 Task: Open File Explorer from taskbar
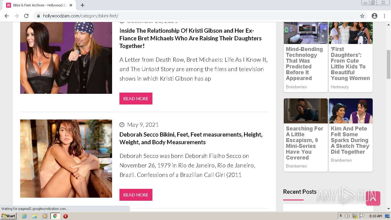click(35, 216)
